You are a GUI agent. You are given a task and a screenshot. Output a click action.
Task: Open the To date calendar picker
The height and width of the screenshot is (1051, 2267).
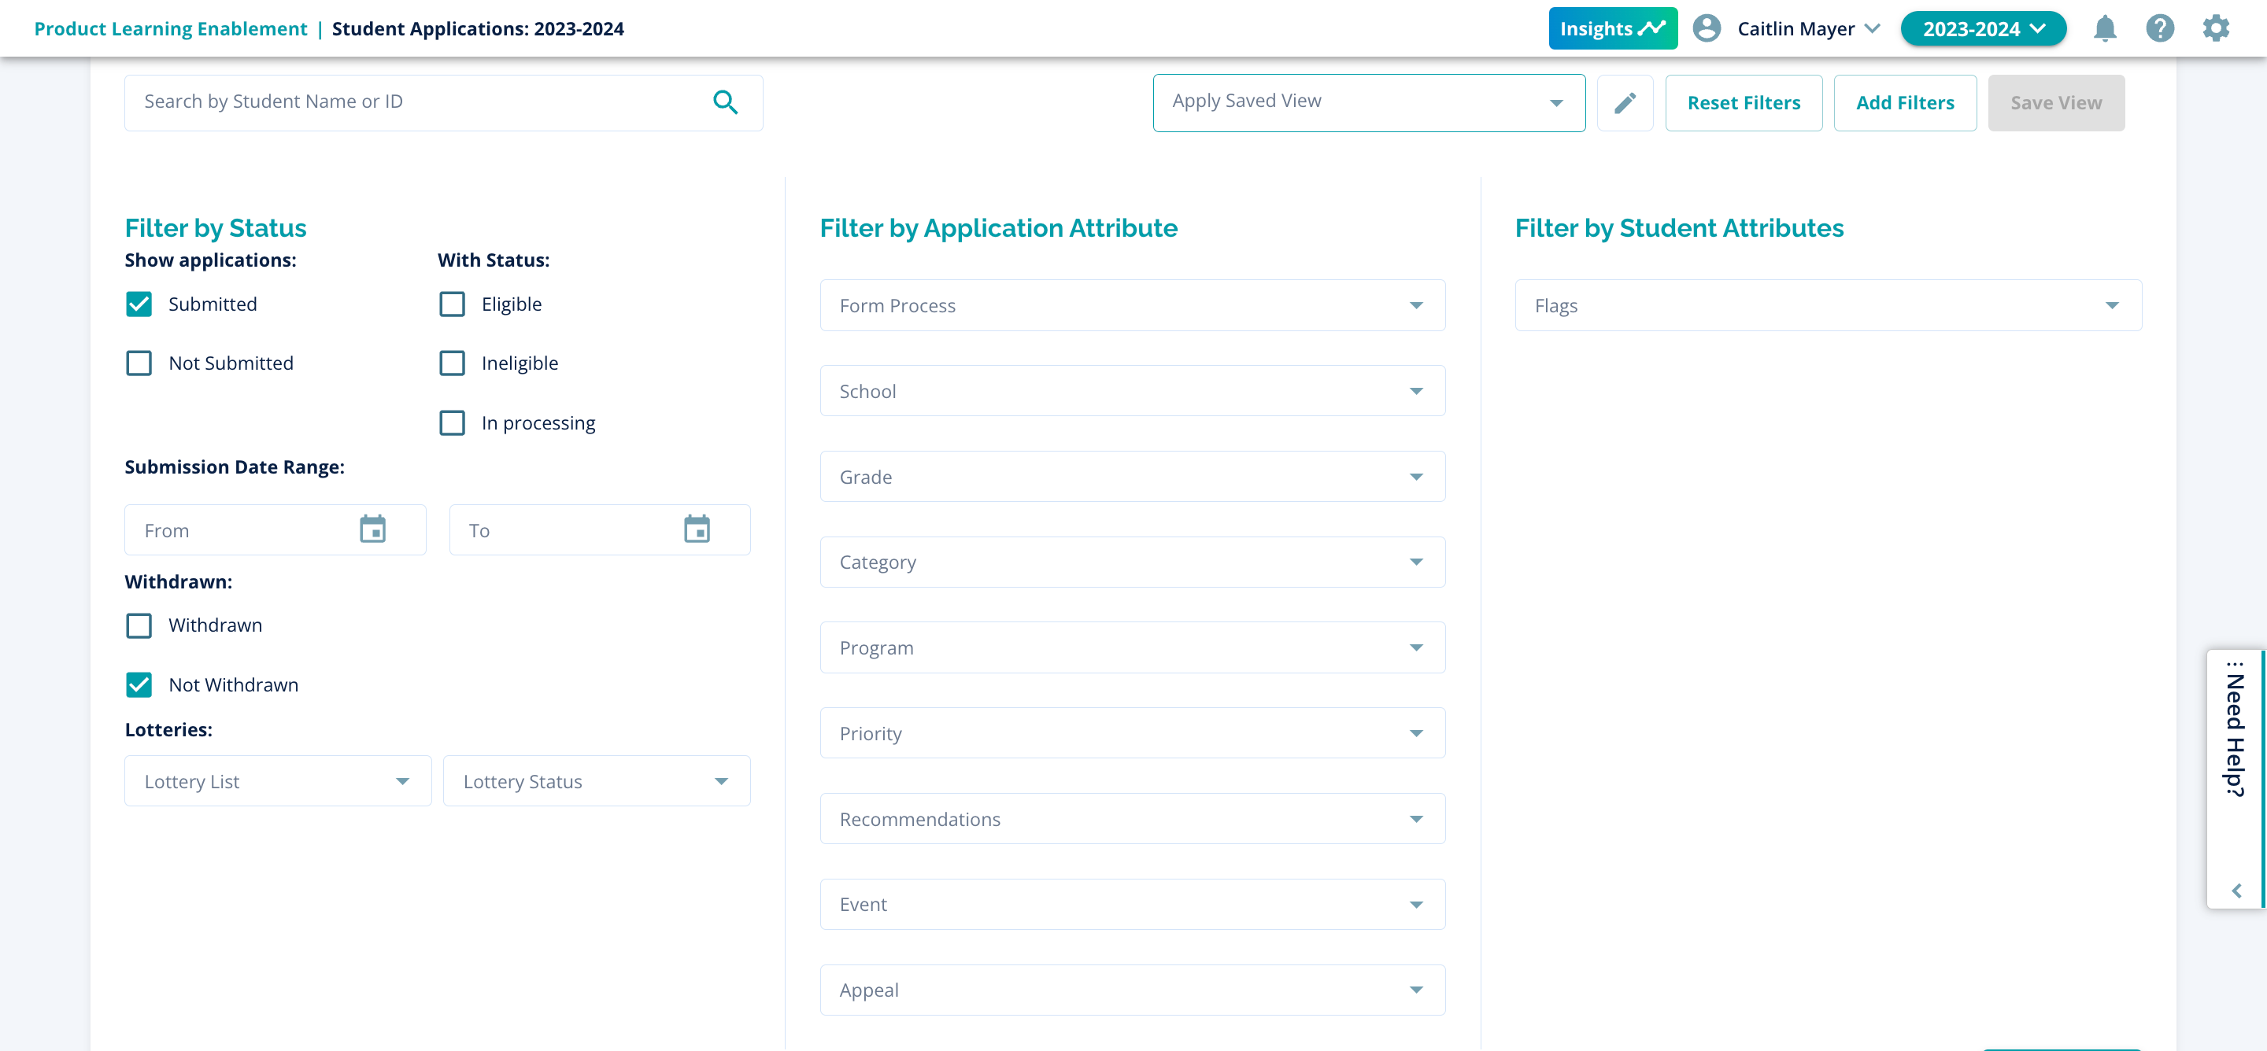(x=696, y=529)
